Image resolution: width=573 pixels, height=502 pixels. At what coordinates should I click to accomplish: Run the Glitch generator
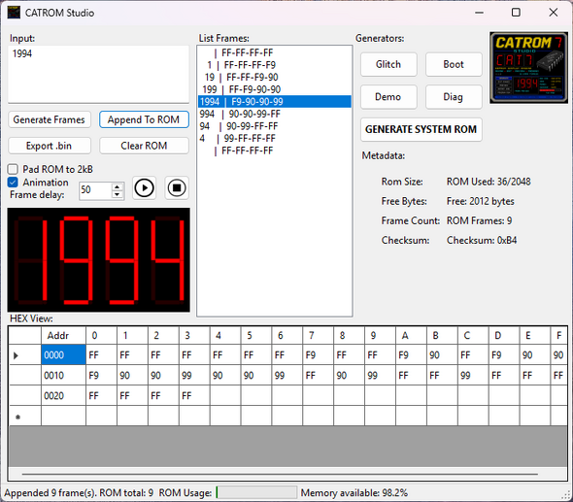click(x=388, y=64)
